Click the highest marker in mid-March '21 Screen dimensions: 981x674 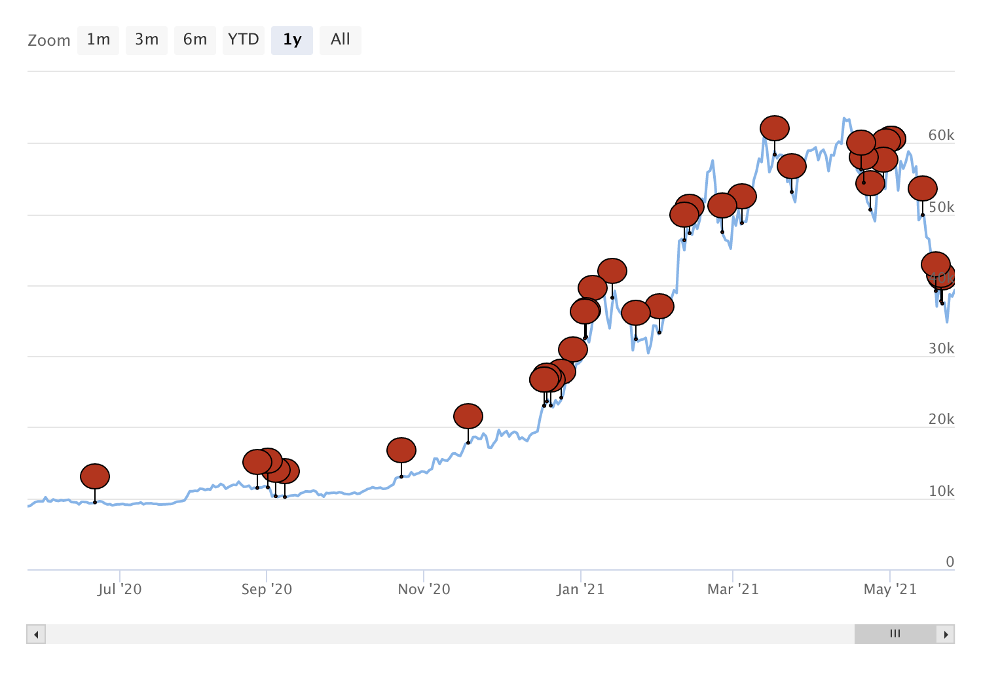pos(775,128)
